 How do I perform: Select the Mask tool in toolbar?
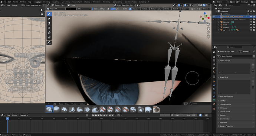49,37
